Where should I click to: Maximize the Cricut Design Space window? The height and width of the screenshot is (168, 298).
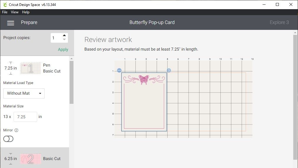coord(277,4)
